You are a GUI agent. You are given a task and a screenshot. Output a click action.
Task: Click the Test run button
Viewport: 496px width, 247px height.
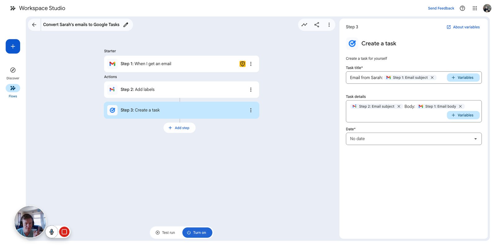[x=166, y=233]
